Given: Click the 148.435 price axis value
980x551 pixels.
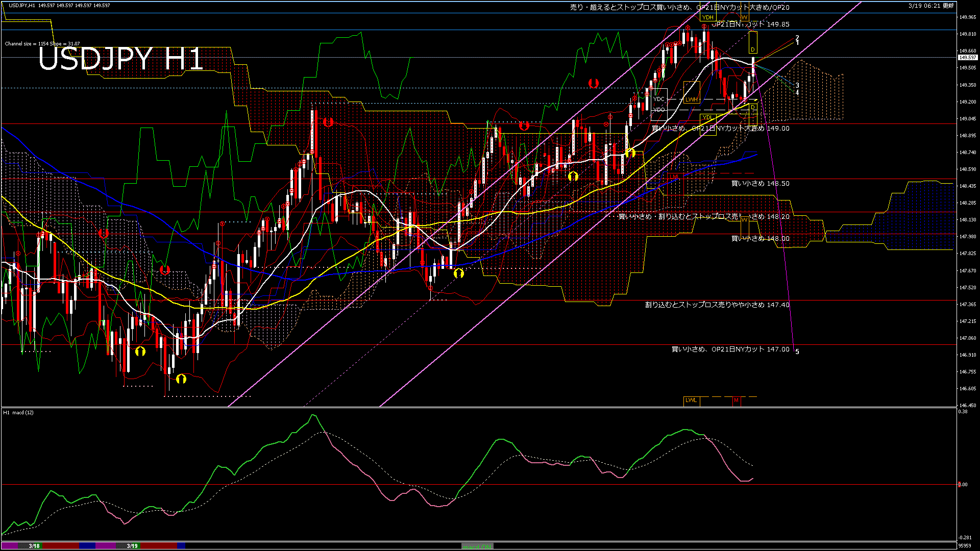Looking at the screenshot, I should click(x=967, y=186).
